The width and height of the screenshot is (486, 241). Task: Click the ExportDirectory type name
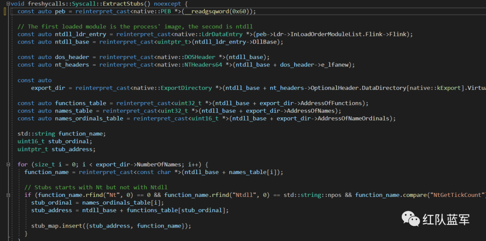coord(186,88)
